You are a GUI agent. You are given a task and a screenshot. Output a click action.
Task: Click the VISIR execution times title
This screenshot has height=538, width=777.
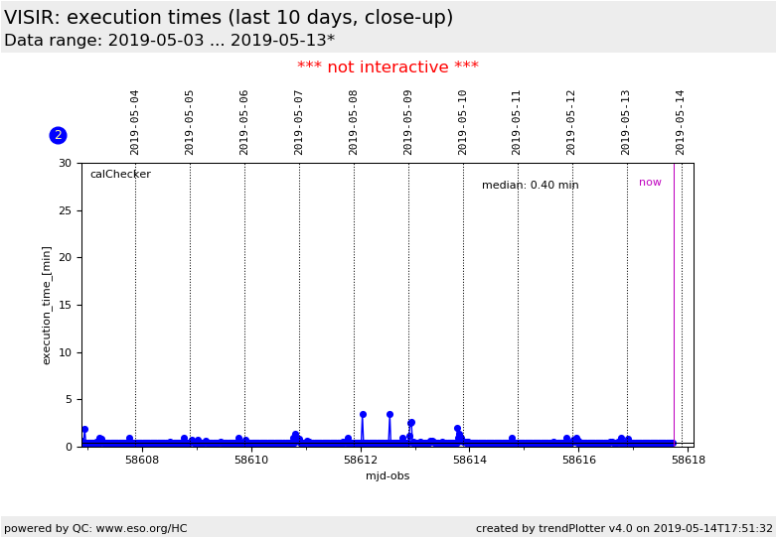[229, 18]
